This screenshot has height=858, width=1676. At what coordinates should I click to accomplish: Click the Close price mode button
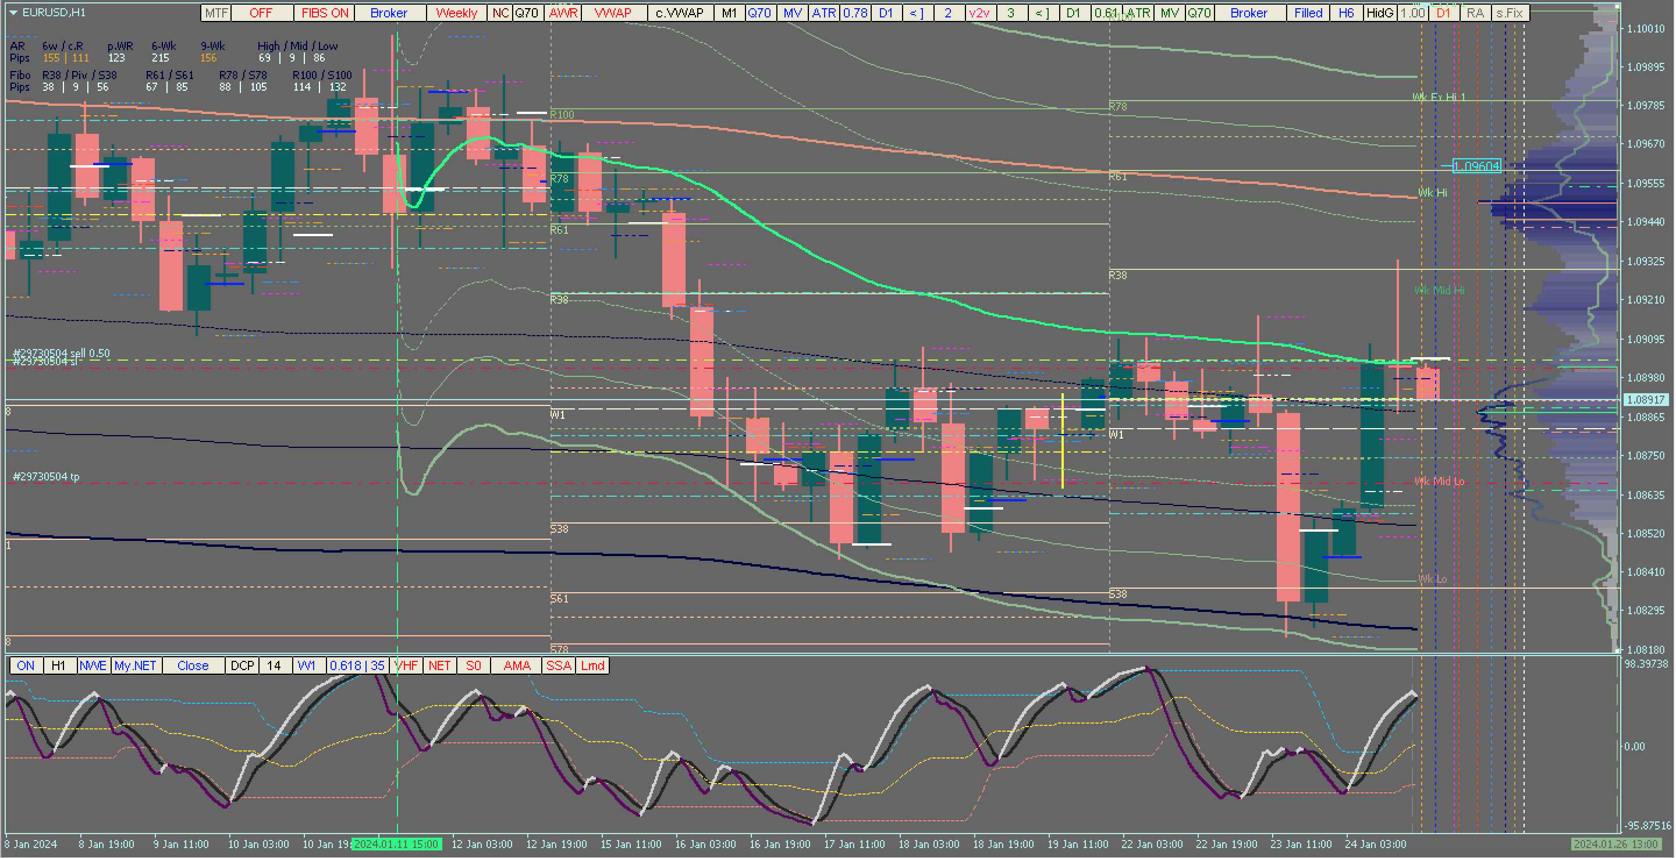point(193,665)
